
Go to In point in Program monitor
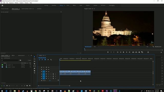coord(118,52)
